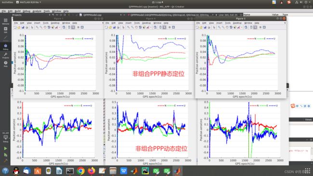Click Build hammer icon in Qt Creator

coord(6,161)
